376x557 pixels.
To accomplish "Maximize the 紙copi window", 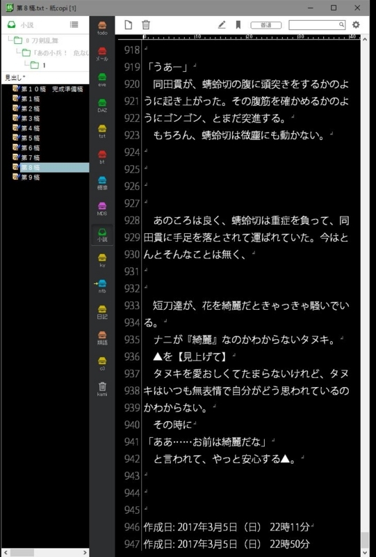I will [x=334, y=8].
